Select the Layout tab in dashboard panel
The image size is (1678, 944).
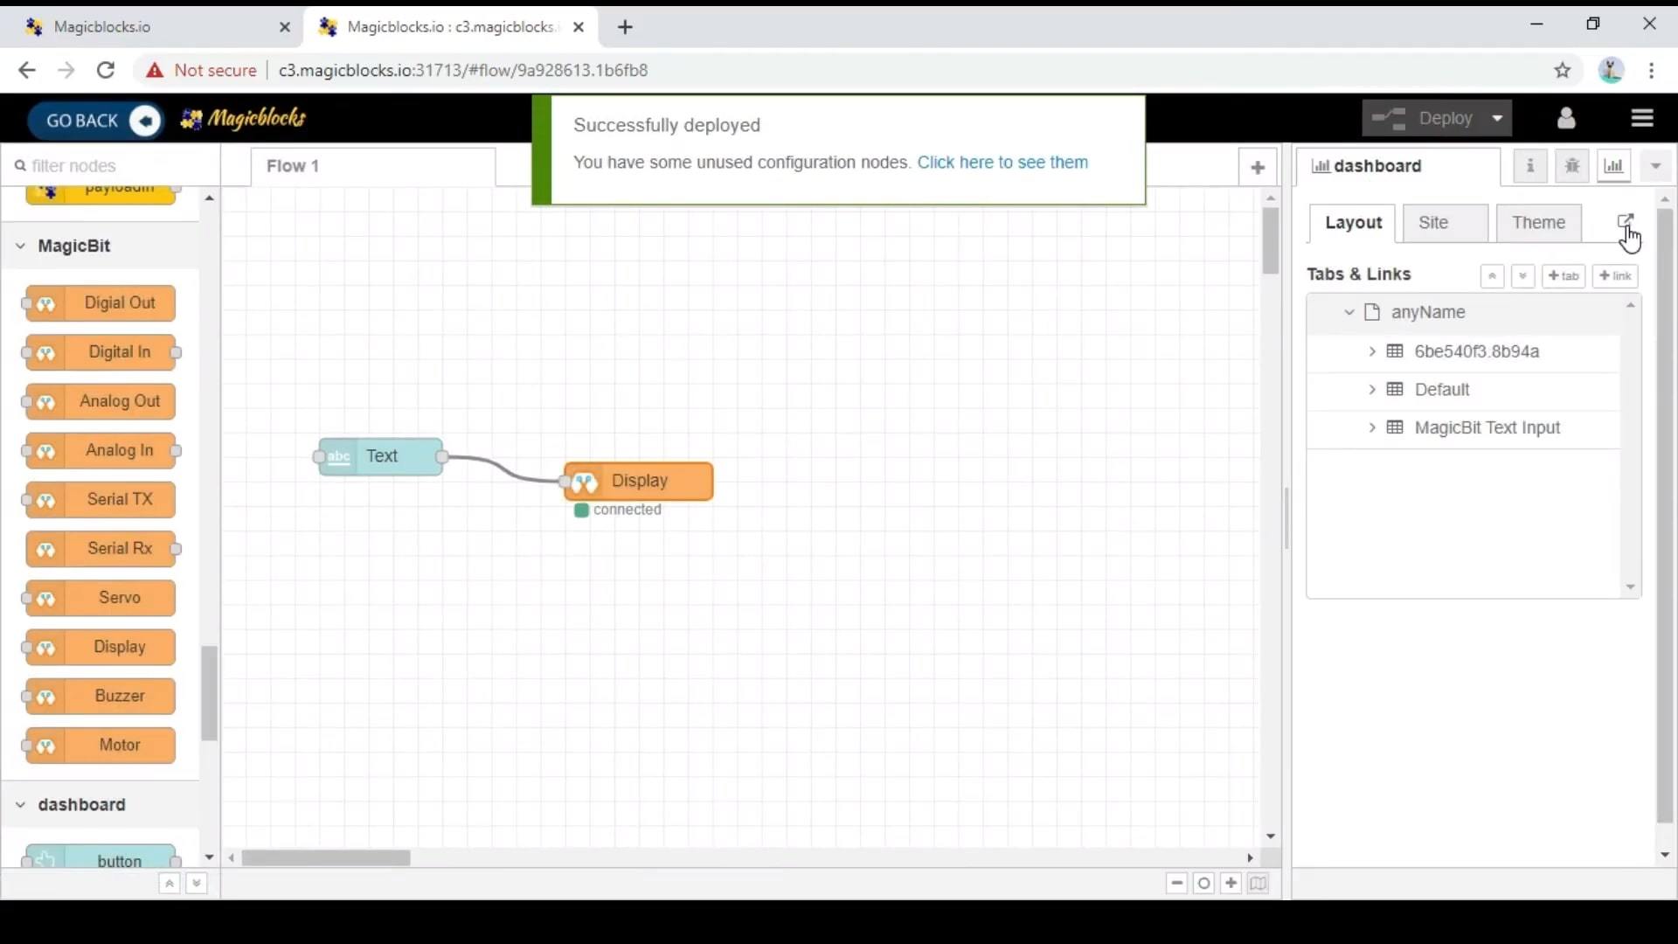pos(1354,223)
